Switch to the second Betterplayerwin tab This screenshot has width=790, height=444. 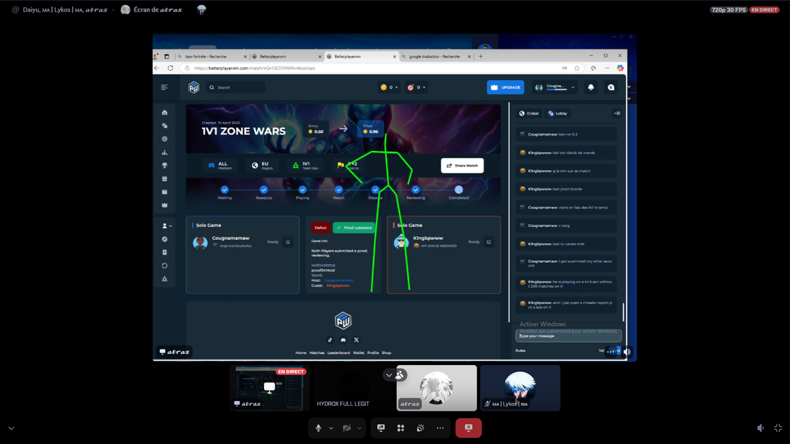click(361, 56)
